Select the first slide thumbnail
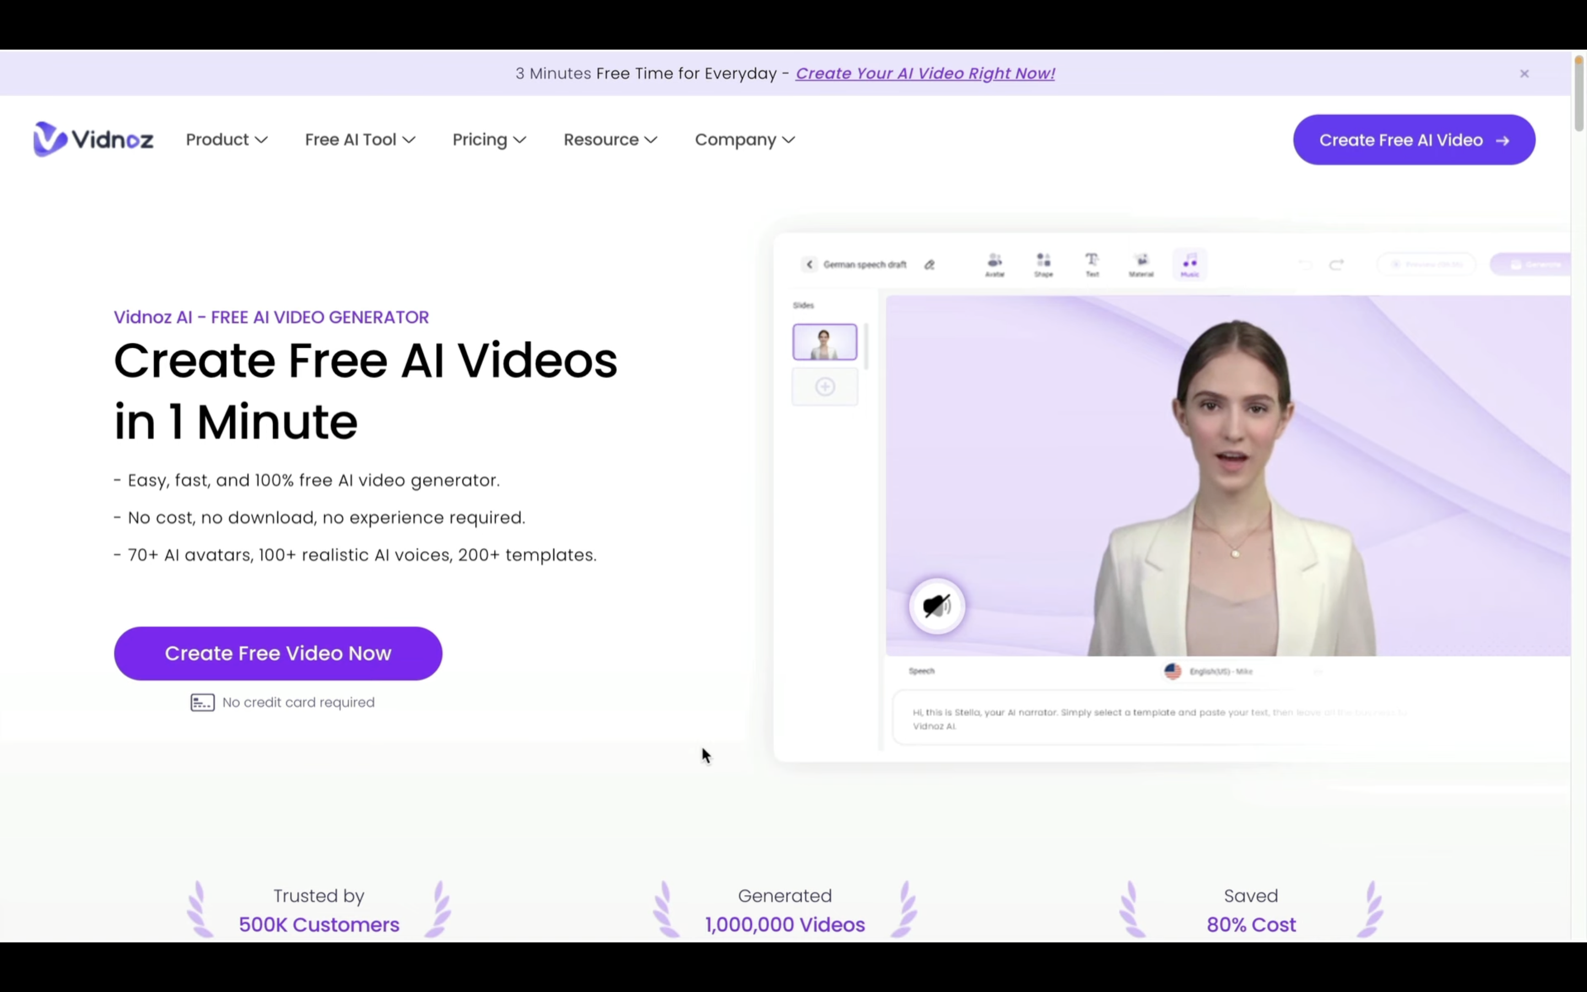 pyautogui.click(x=824, y=342)
